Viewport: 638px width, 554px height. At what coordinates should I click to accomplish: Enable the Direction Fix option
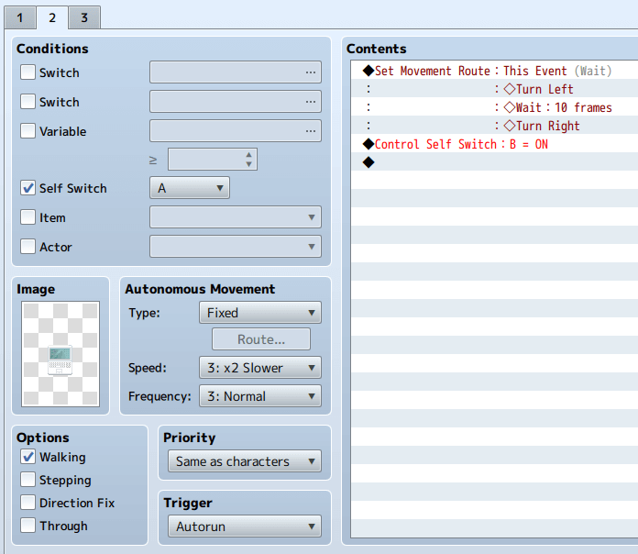(28, 503)
